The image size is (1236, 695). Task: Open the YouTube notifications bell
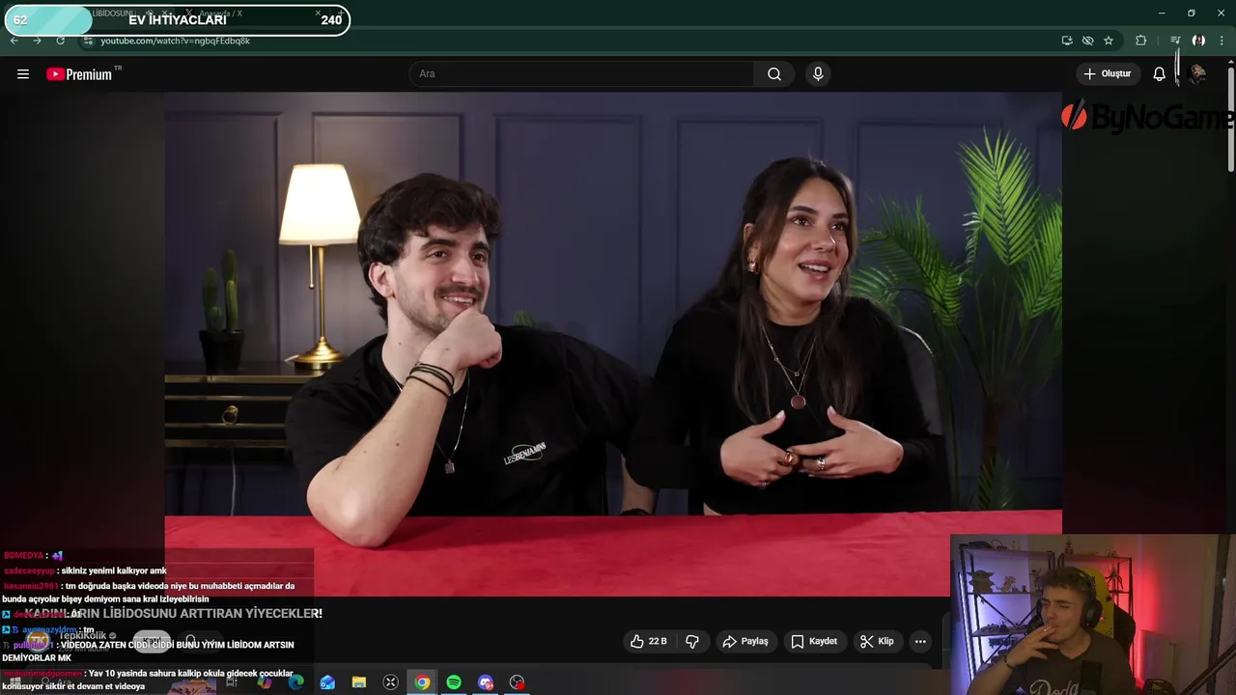click(x=1159, y=73)
